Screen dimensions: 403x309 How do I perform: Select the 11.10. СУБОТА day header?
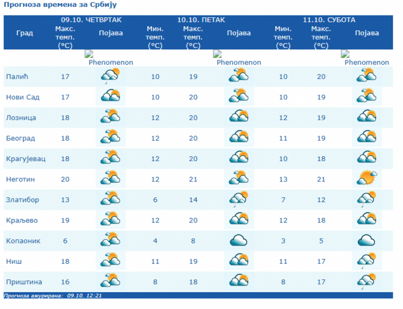click(x=329, y=20)
